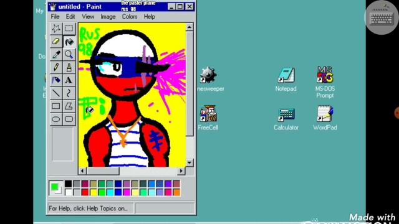Pick white from the color palette
This screenshot has width=399, height=224.
click(x=68, y=192)
